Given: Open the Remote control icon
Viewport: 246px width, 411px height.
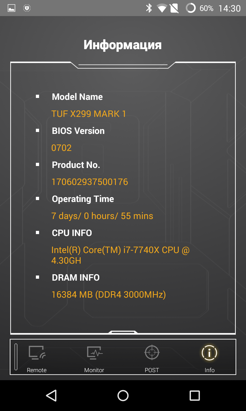Looking at the screenshot, I should point(37,353).
